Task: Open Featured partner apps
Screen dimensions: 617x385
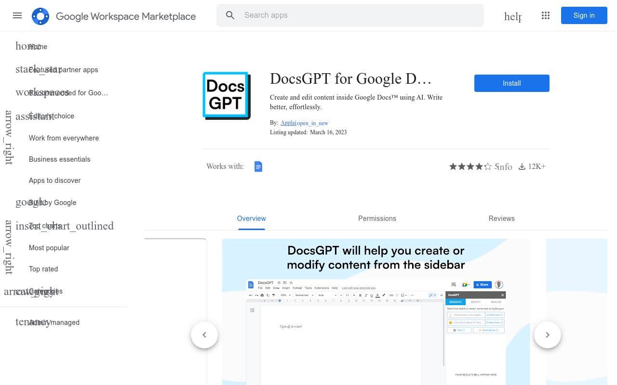Action: tap(64, 70)
